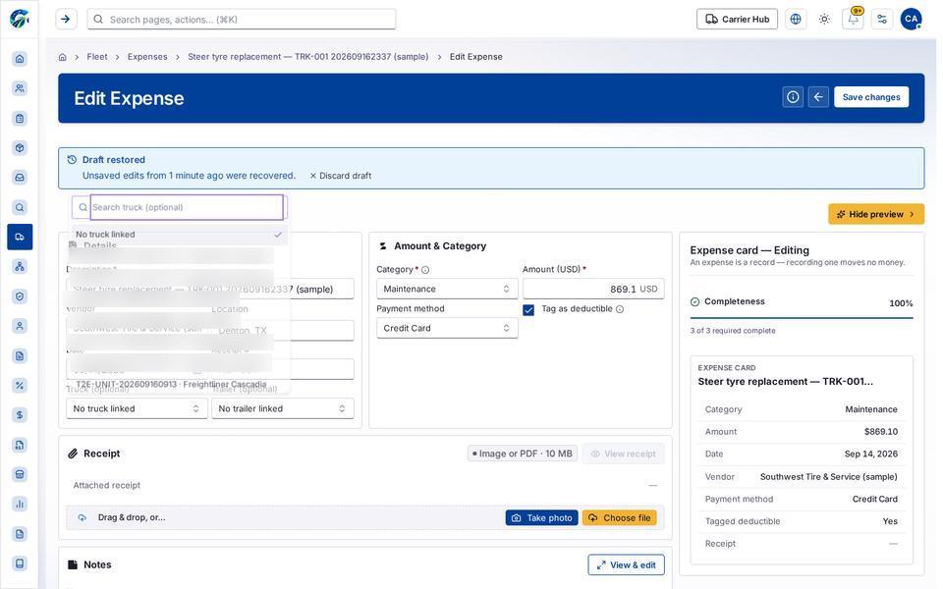Viewport: 943px width, 589px height.
Task: Click Save changes button
Action: point(871,97)
